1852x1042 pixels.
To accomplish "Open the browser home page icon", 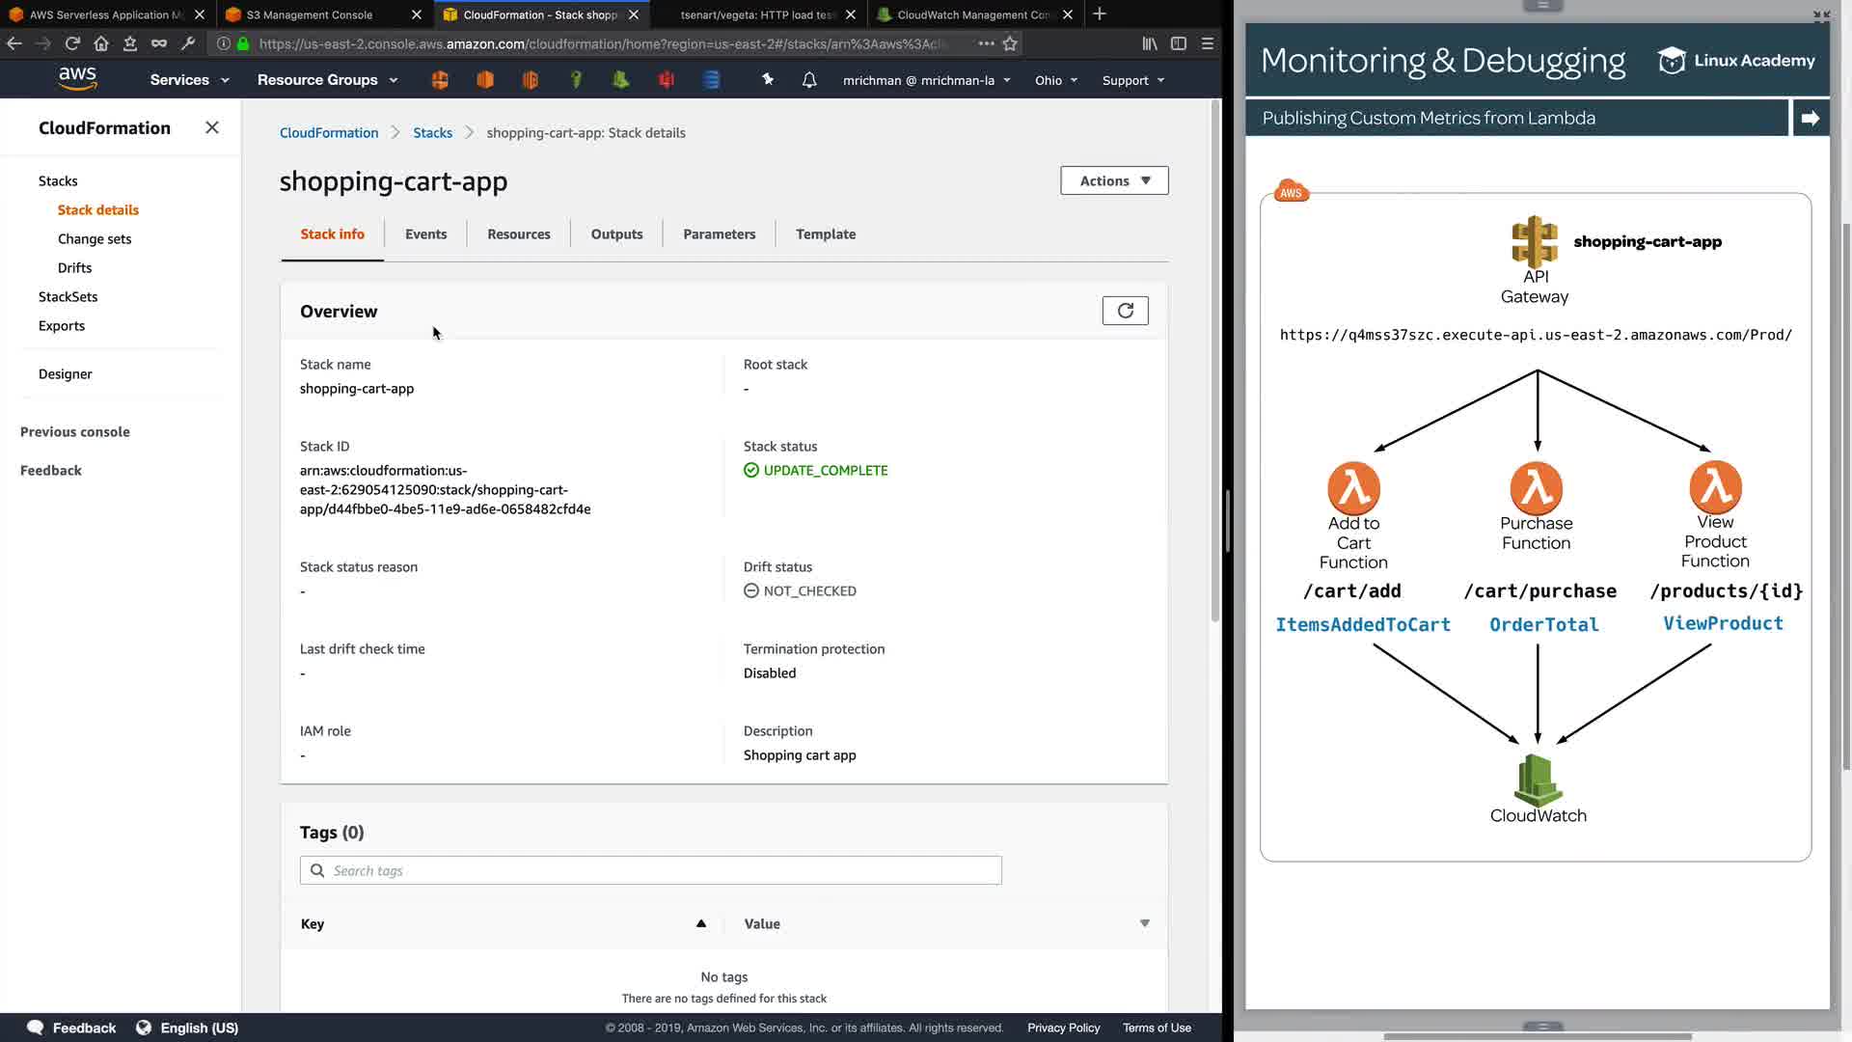I will 101,43.
